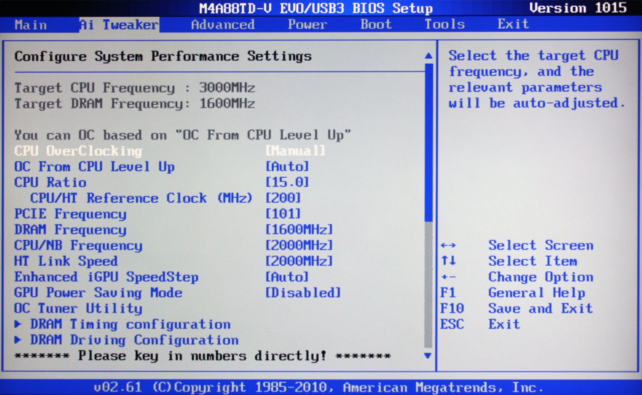Screen dimensions: 642x395
Task: Click the Exit hint beside ESC
Action: tap(504, 324)
